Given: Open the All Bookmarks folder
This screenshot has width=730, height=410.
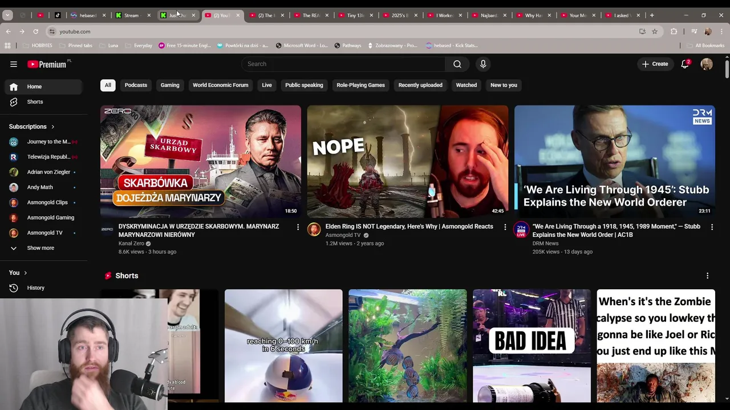Looking at the screenshot, I should coord(705,46).
